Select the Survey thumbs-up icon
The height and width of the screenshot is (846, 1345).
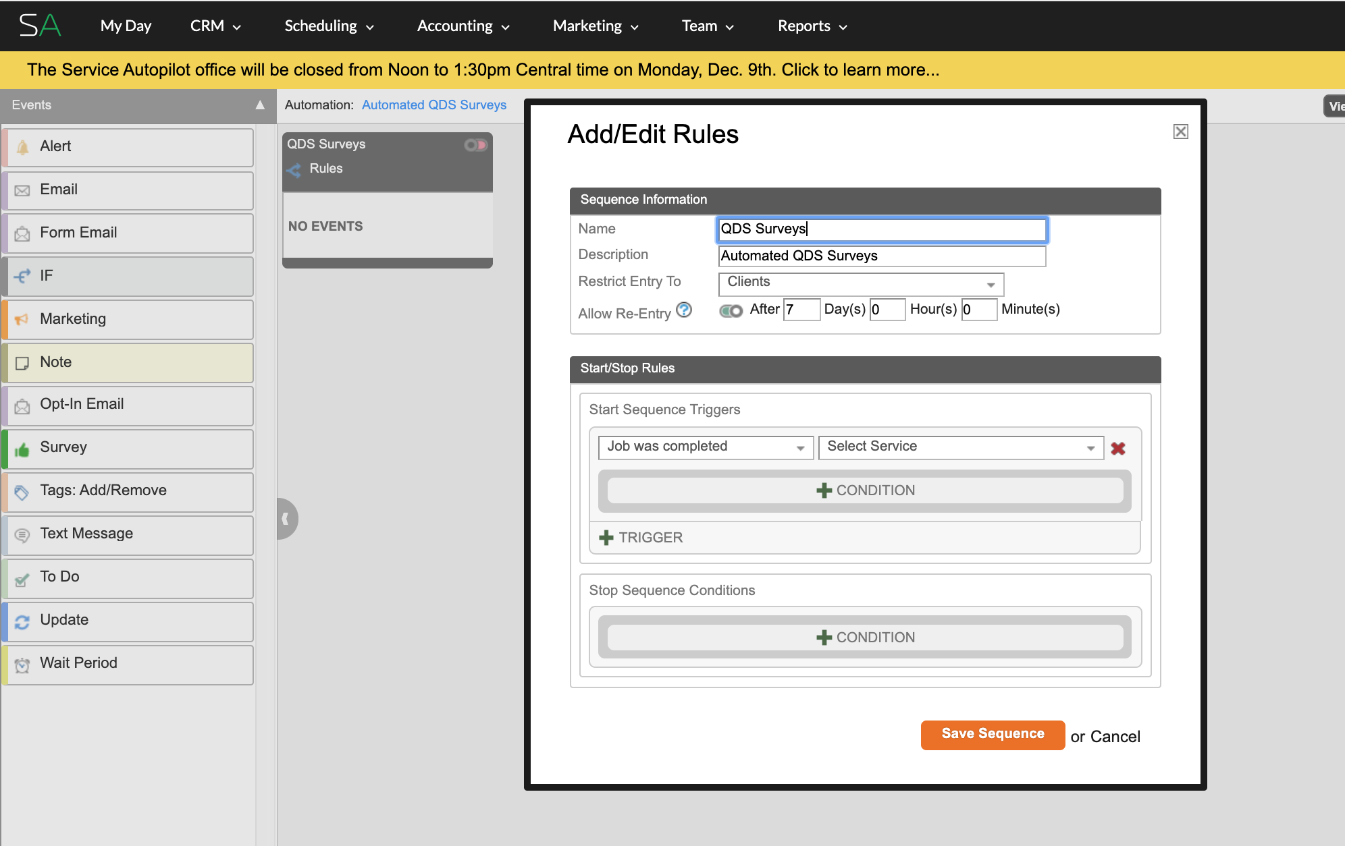click(x=22, y=449)
